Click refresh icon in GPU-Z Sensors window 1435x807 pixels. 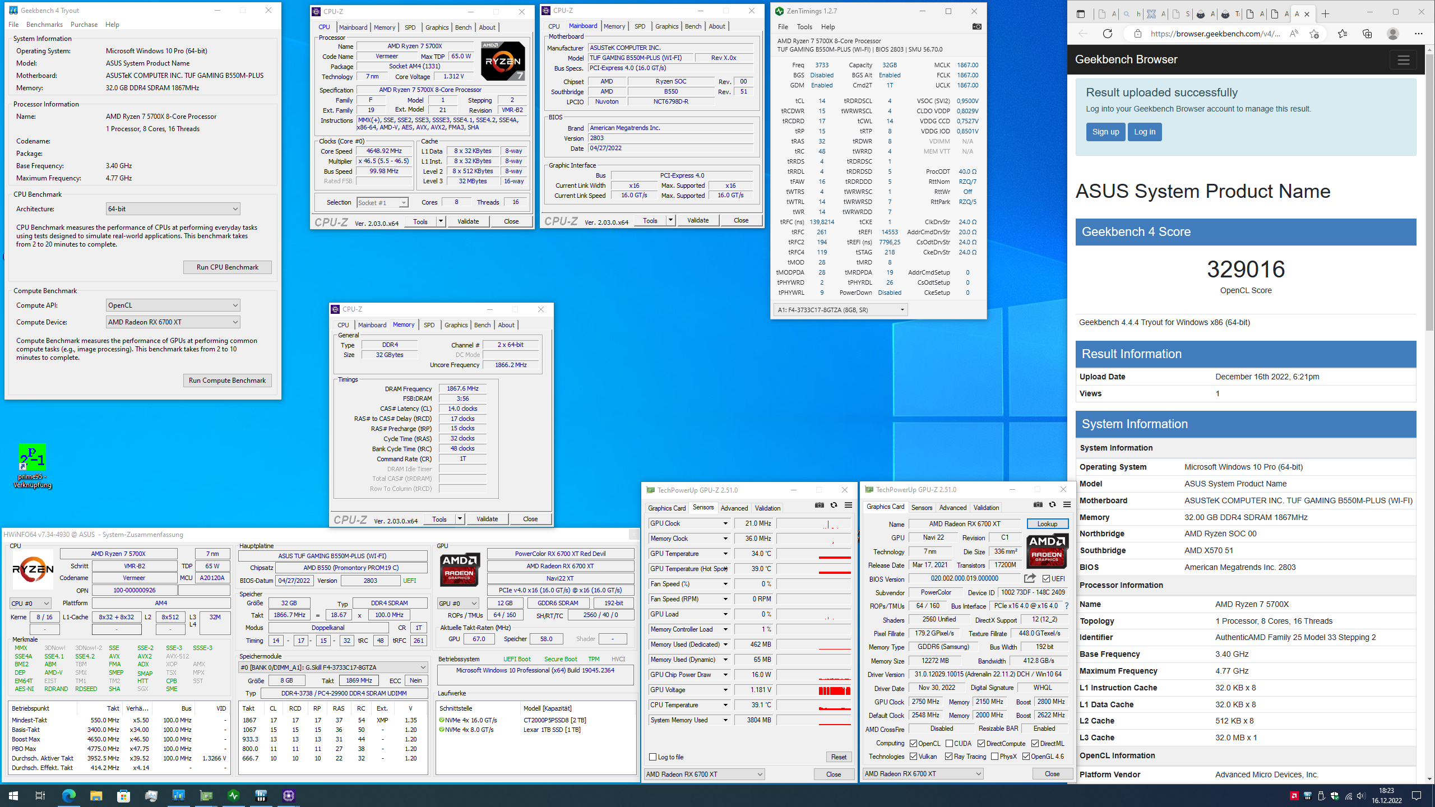834,505
